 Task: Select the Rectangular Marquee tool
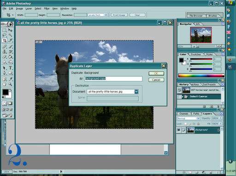(5, 30)
